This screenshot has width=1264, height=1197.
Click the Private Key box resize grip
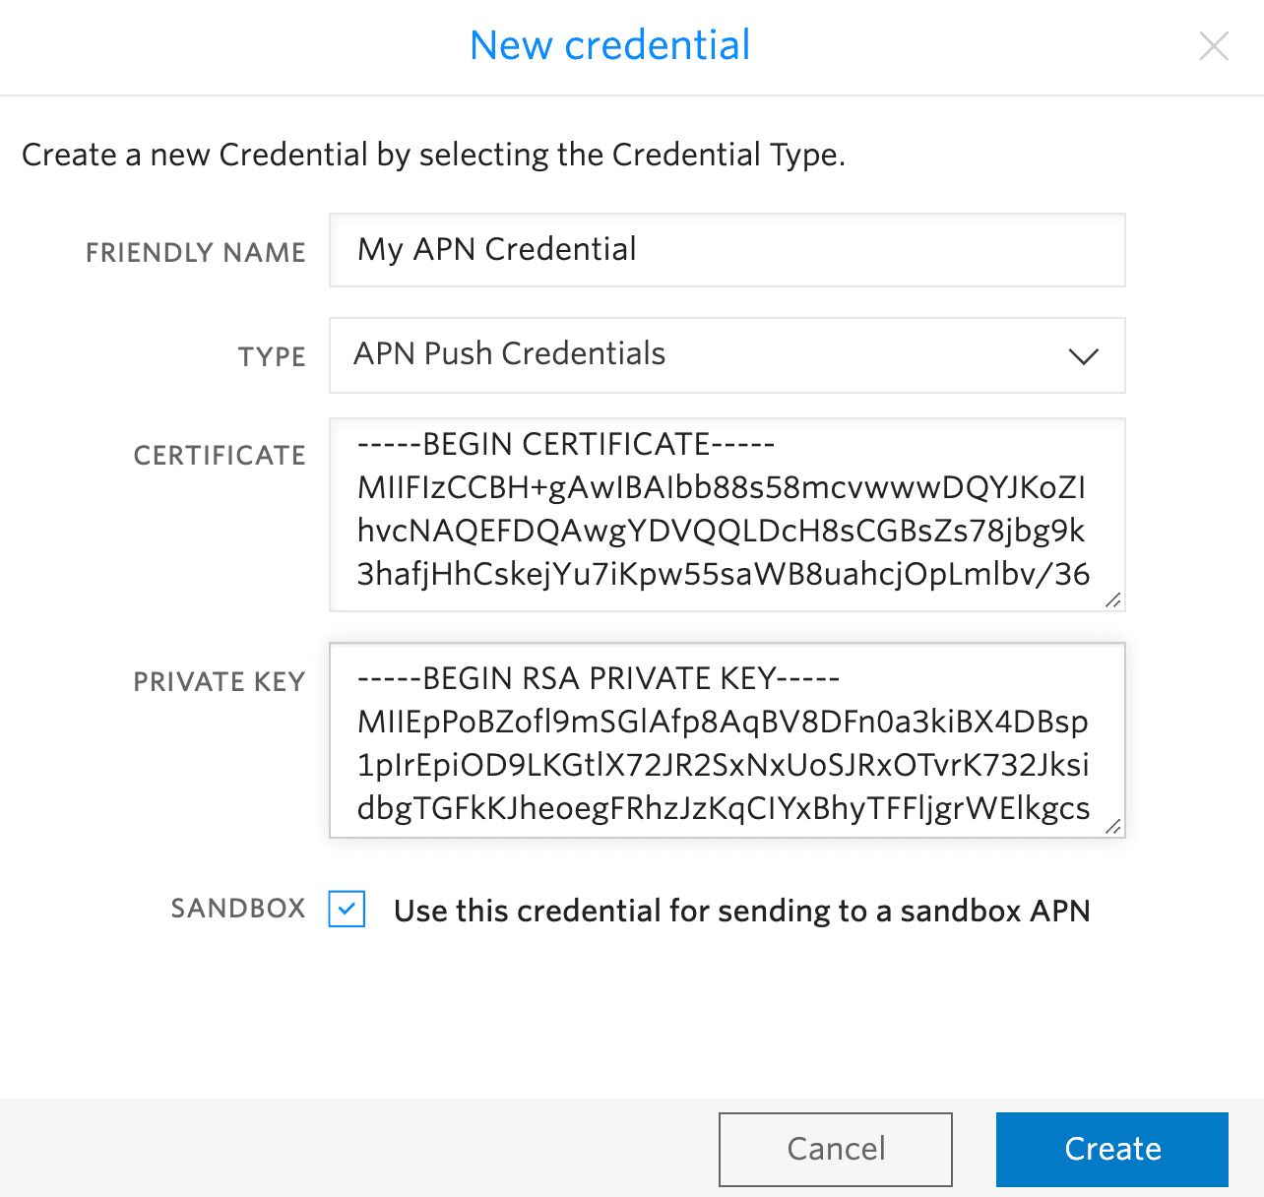click(x=1113, y=827)
